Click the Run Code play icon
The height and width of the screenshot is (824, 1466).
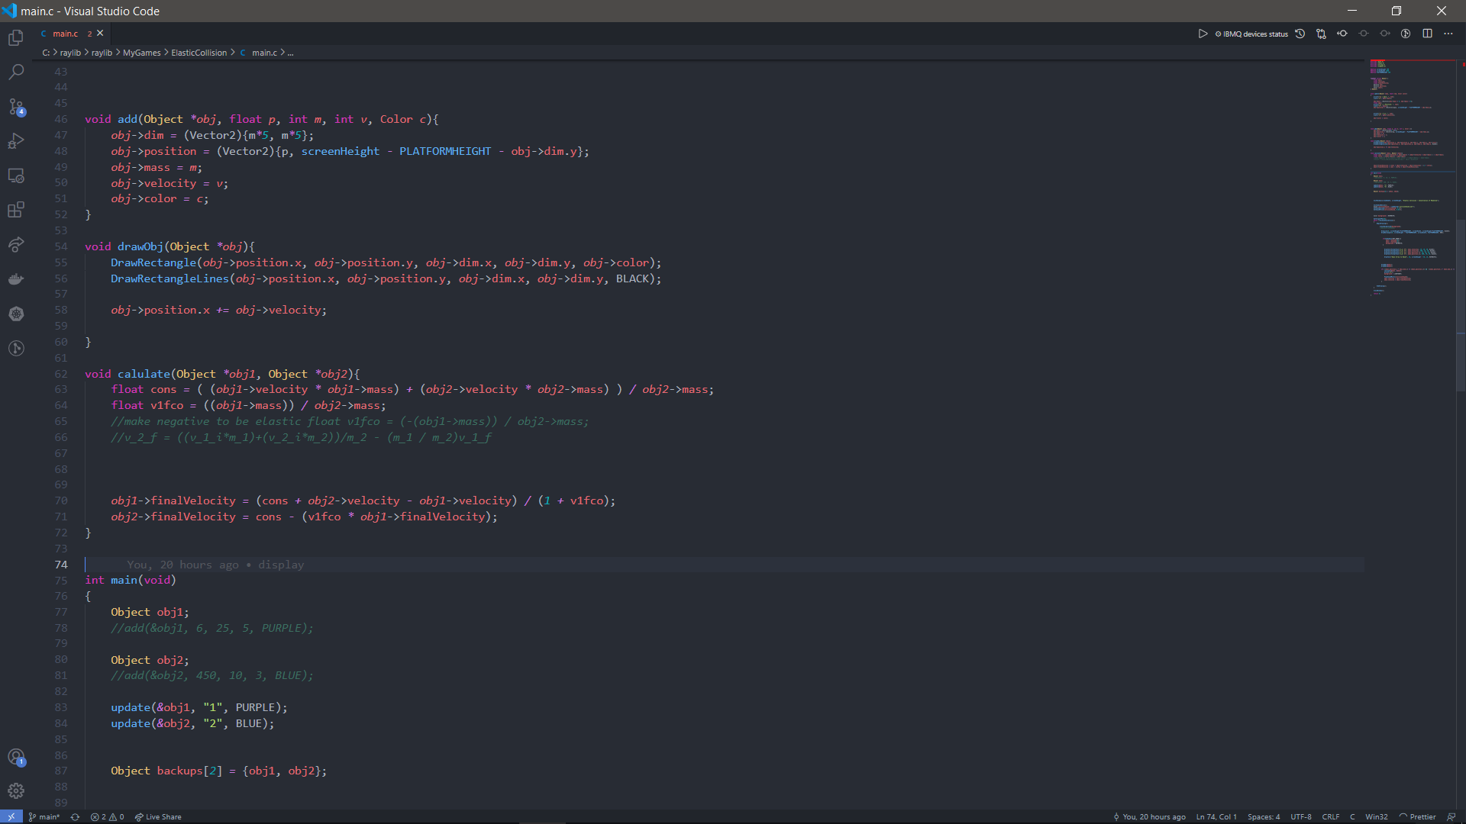click(x=1203, y=34)
